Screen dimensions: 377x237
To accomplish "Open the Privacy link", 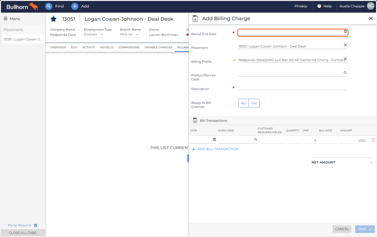I will tap(301, 6).
